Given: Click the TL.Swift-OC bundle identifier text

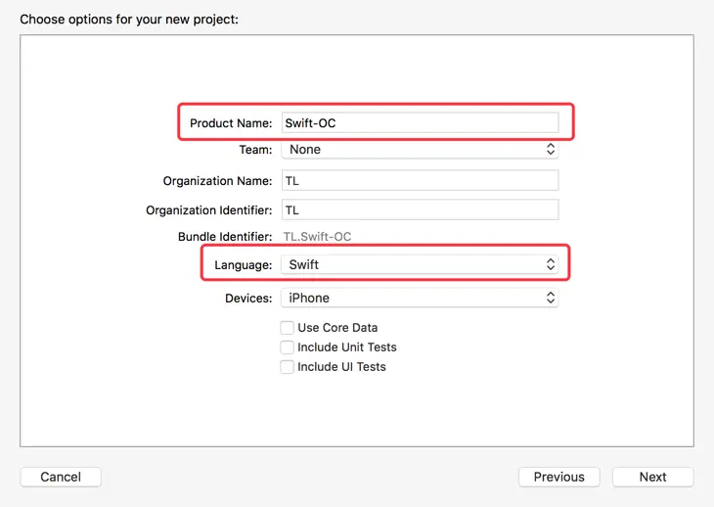Looking at the screenshot, I should click(x=317, y=237).
